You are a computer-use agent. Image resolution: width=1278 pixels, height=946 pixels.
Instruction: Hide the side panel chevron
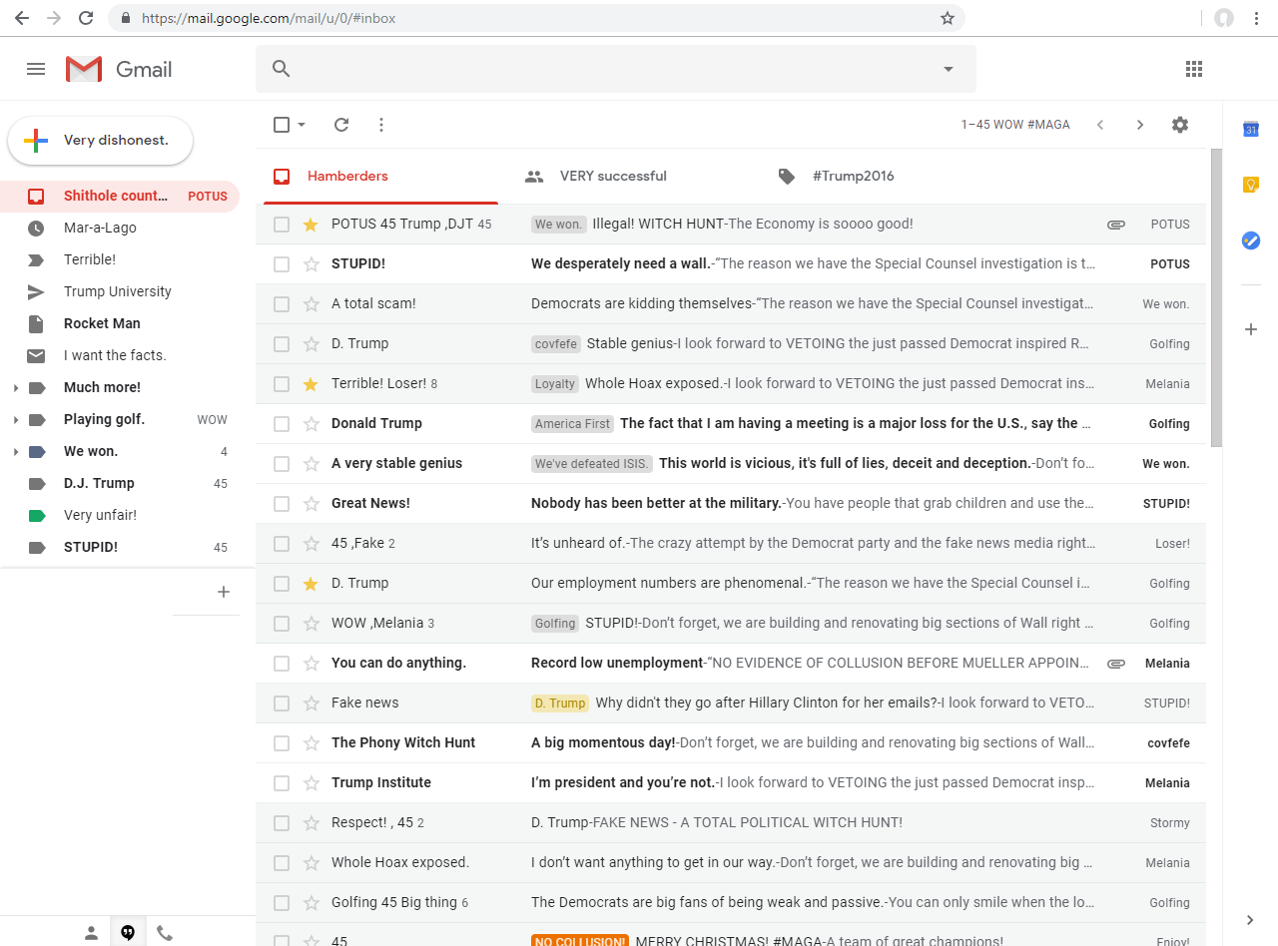[x=1250, y=920]
